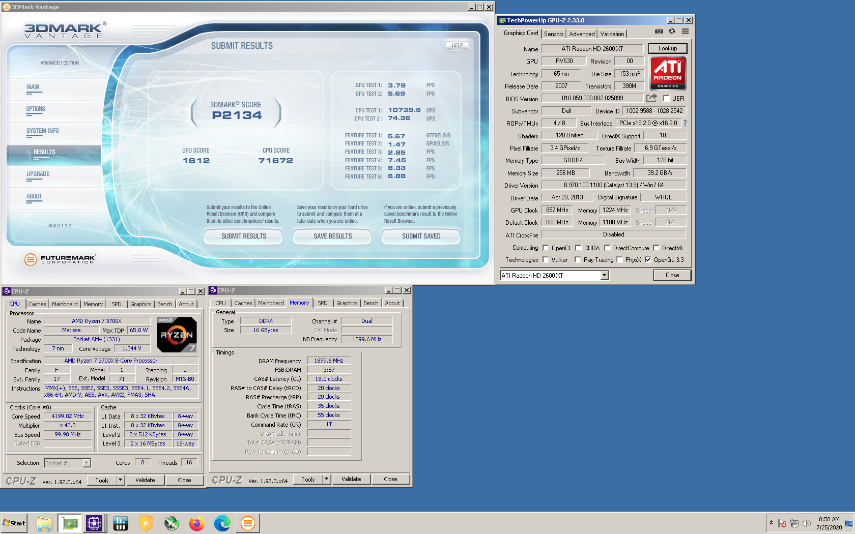Click Submit Results button
Screen dimensions: 855x534
(244, 236)
